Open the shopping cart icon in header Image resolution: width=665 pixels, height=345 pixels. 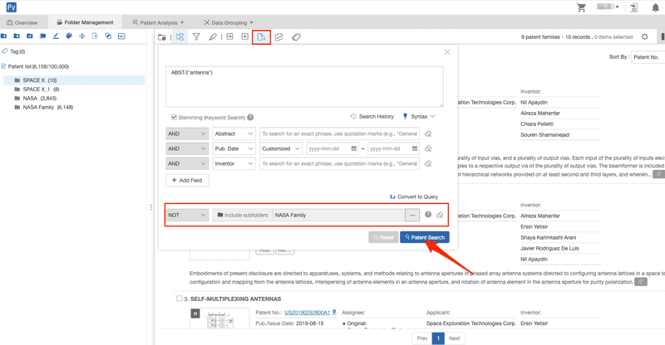click(x=581, y=7)
